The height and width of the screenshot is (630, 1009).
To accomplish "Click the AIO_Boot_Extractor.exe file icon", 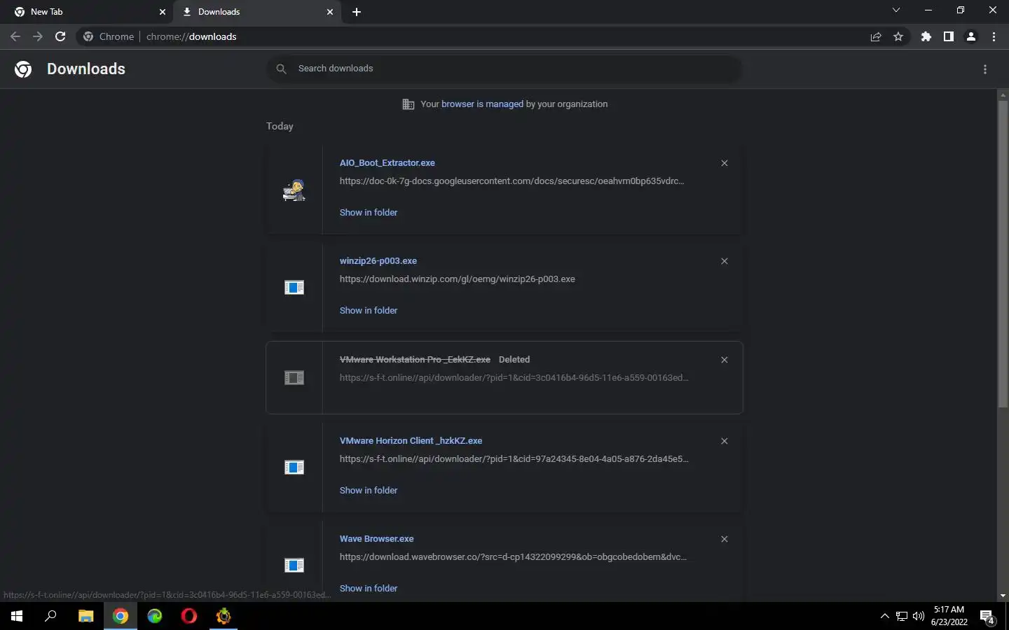I will [x=294, y=190].
